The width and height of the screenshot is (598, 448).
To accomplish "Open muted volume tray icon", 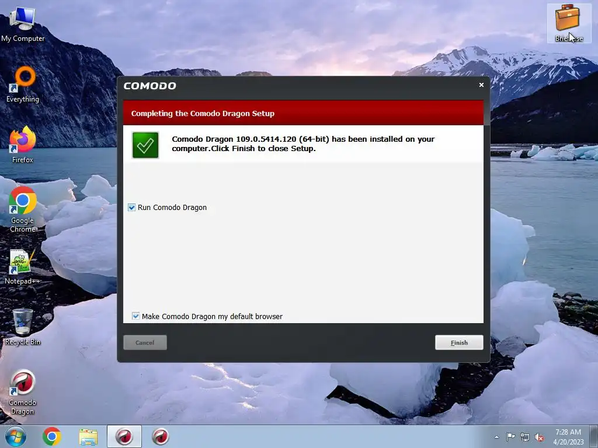I will point(539,437).
